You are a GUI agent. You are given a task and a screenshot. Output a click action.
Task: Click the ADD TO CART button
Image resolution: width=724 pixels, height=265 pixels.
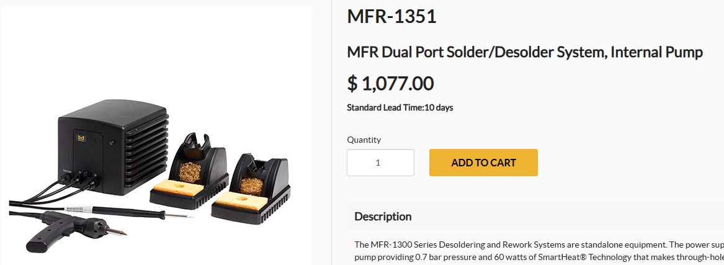point(483,163)
